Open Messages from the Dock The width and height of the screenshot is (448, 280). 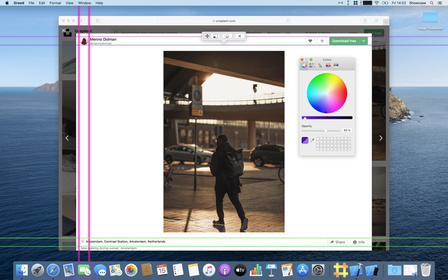(x=100, y=270)
